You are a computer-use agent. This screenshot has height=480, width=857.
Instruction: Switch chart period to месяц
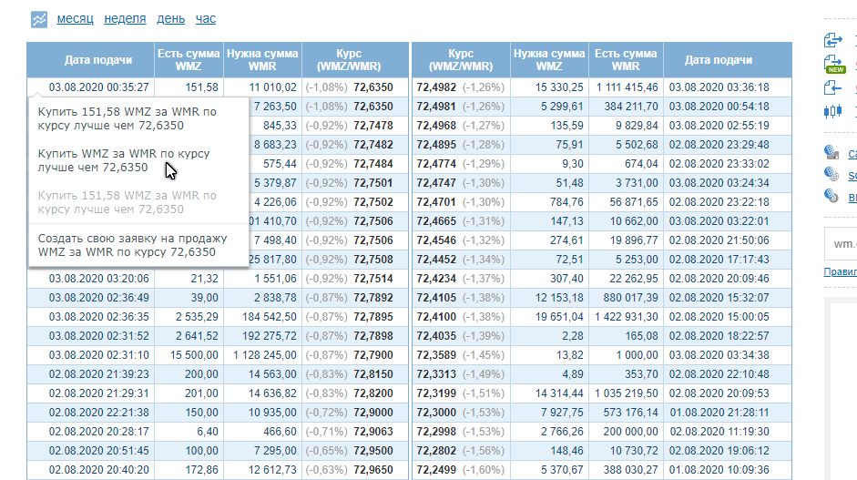pos(75,18)
